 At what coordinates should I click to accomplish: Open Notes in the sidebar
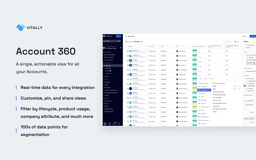[107, 95]
